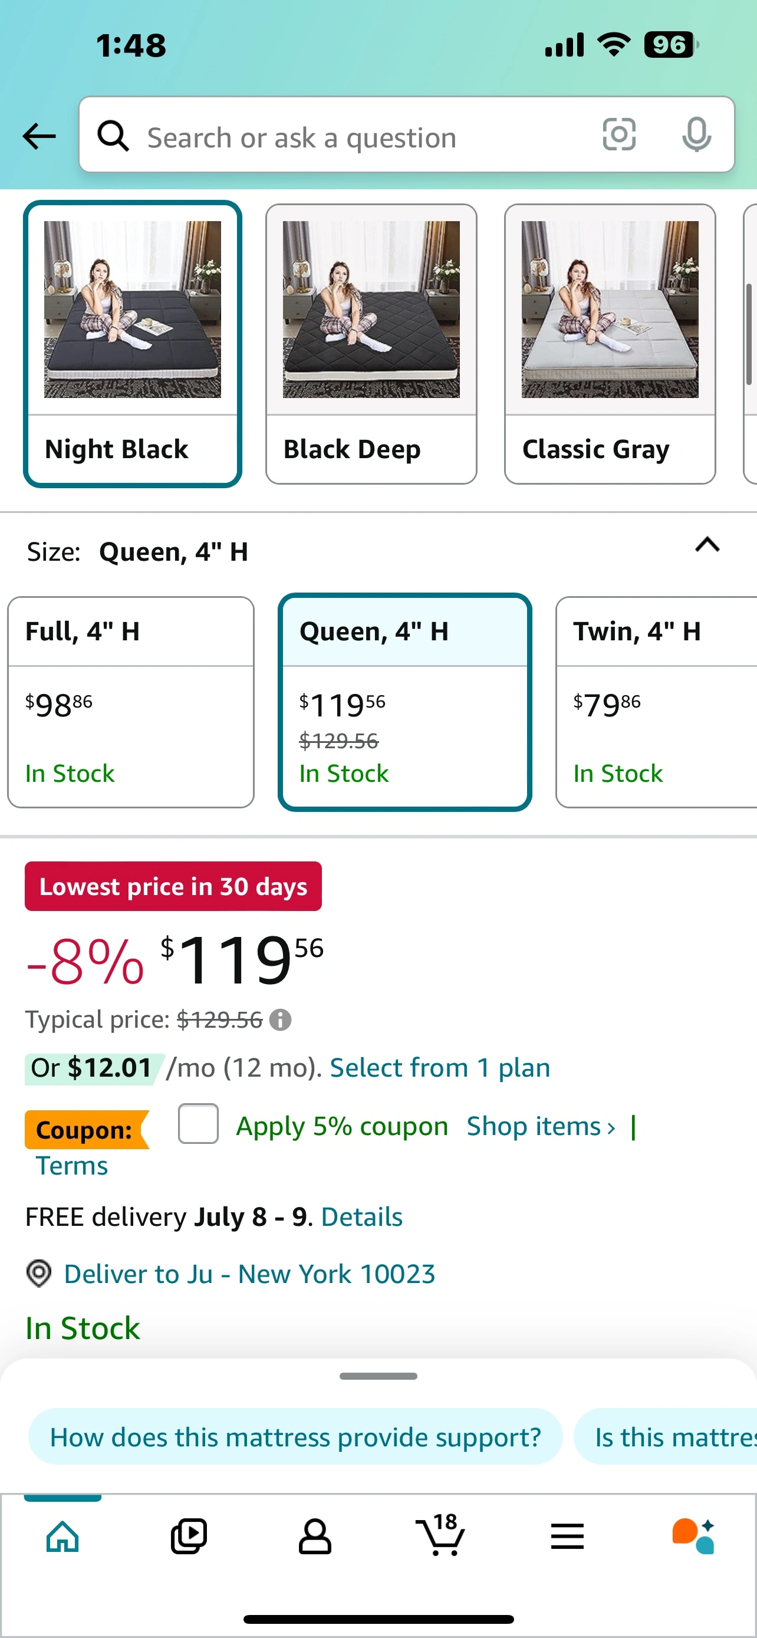Select the Classic Gray color swatch
Screen dimensions: 757x1638
pyautogui.click(x=610, y=344)
